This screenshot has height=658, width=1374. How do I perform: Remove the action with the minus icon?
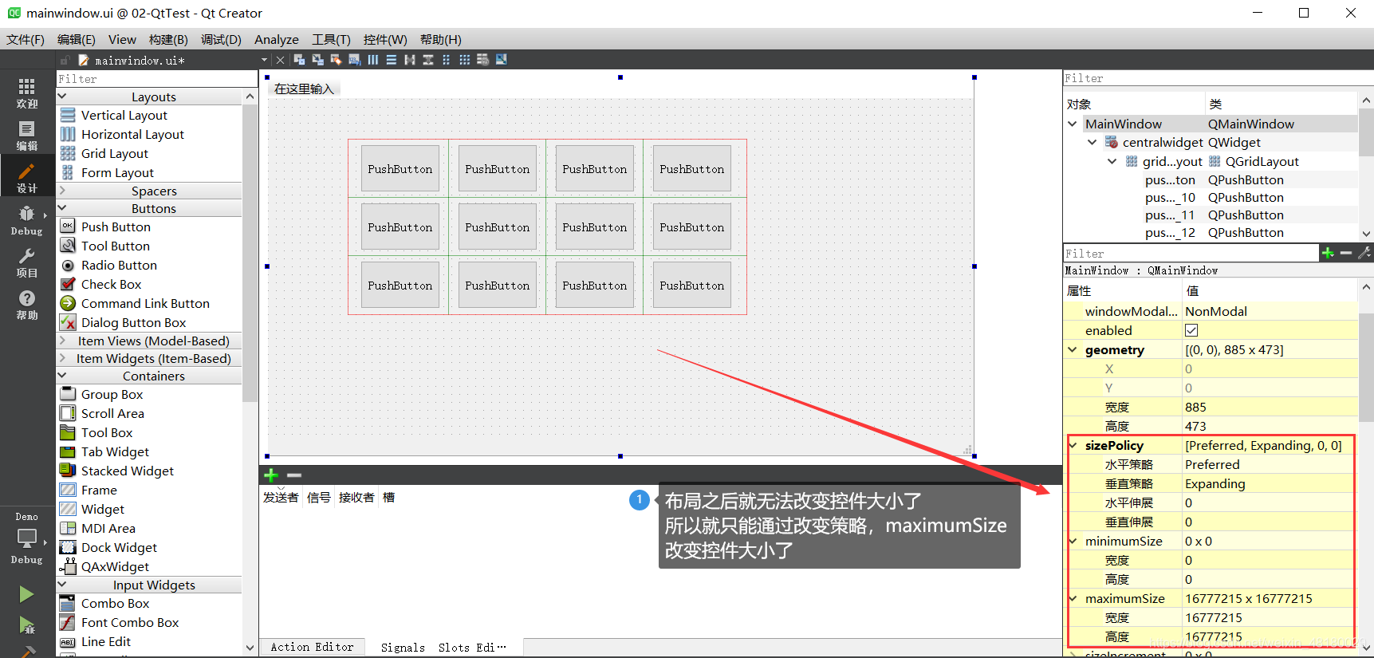(x=294, y=475)
